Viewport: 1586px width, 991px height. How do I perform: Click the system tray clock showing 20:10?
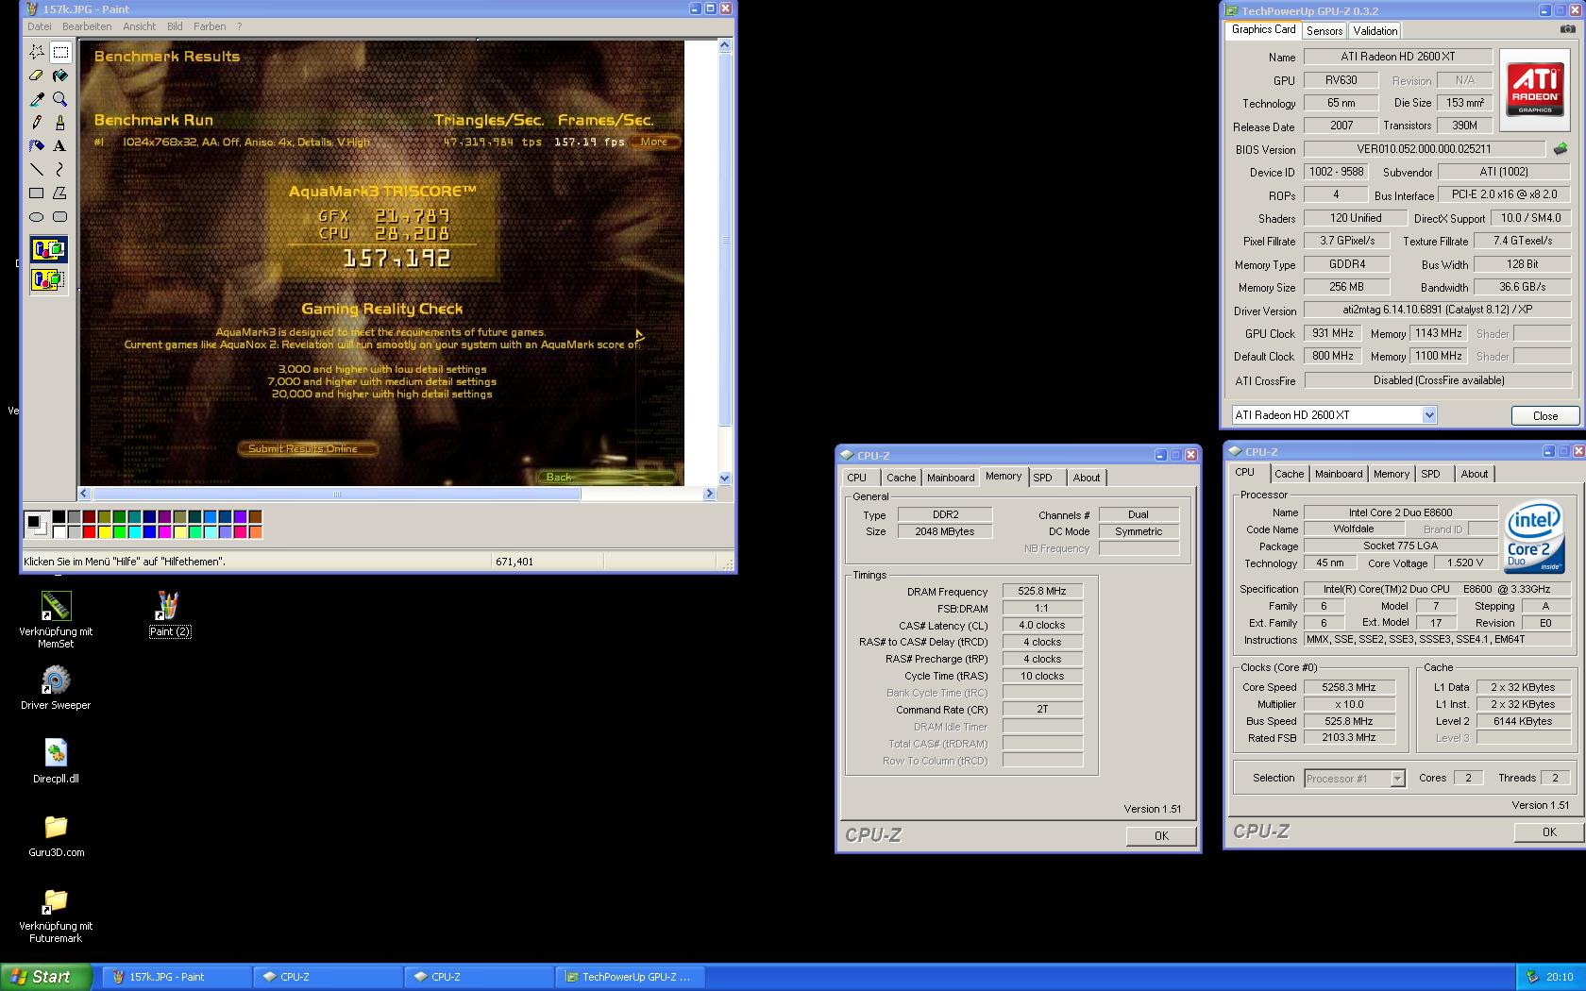[1560, 977]
